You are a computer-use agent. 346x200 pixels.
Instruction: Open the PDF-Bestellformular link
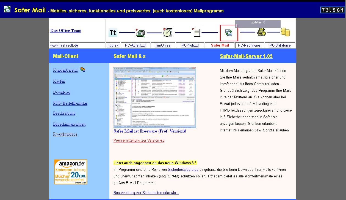coord(70,103)
